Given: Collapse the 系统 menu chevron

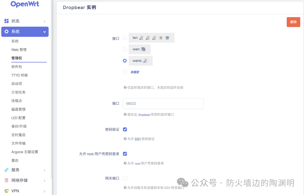Looking at the screenshot, I should (x=44, y=32).
